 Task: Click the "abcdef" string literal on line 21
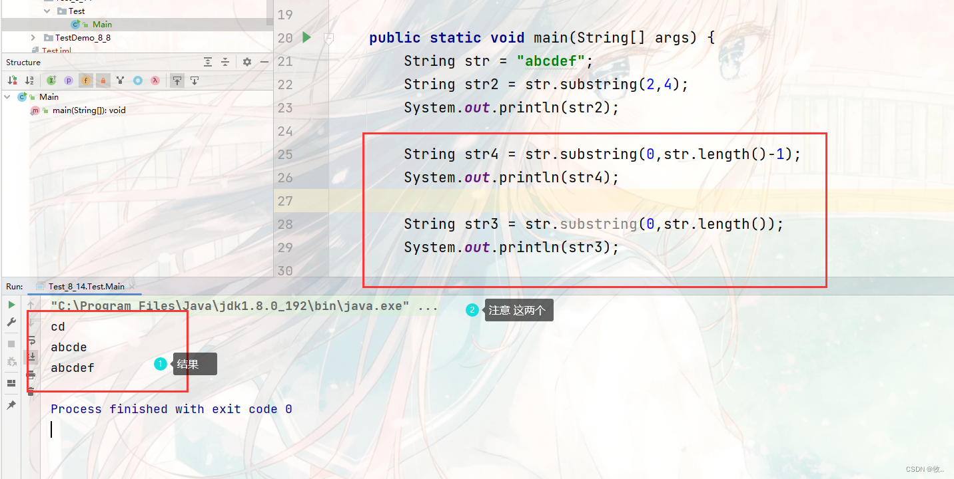(x=550, y=61)
